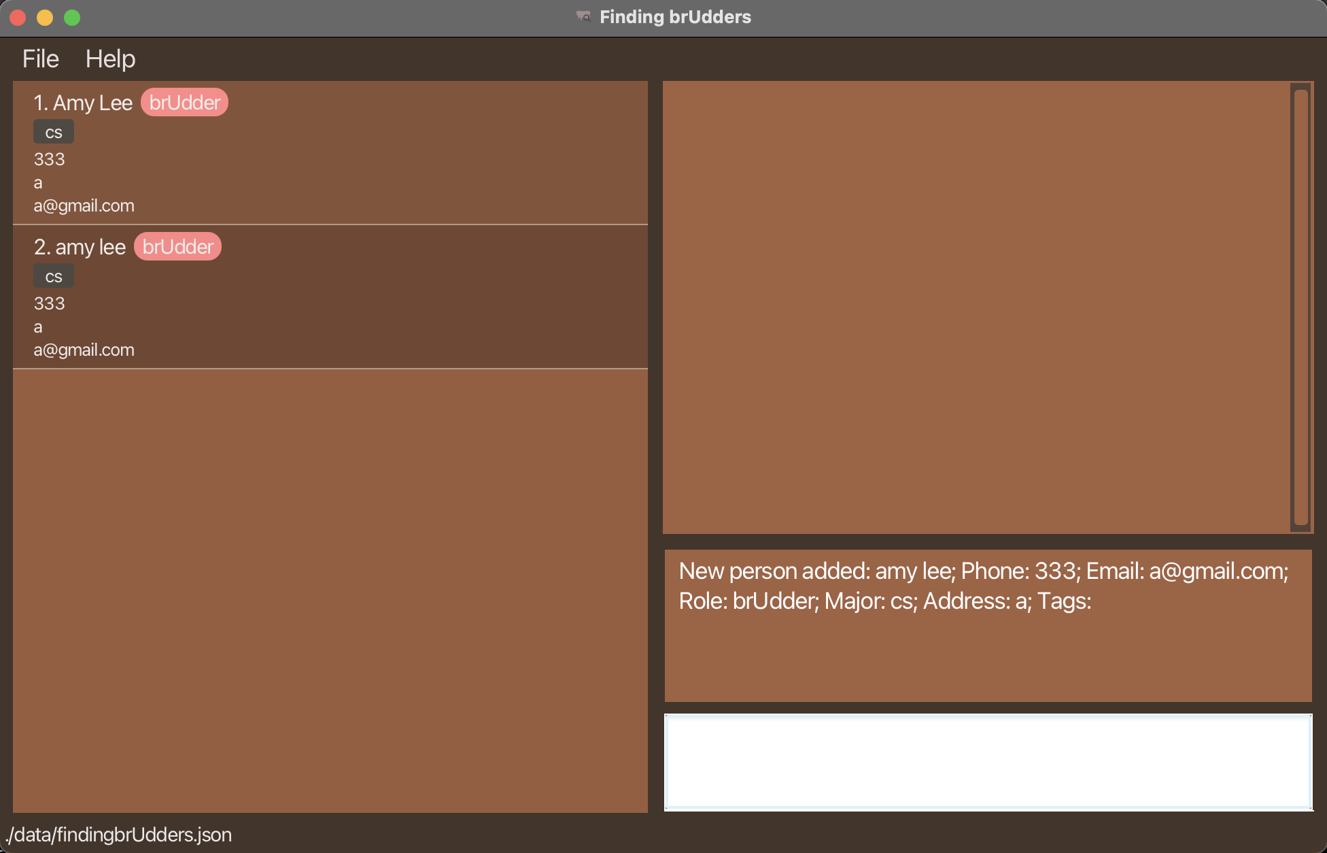Screen dimensions: 1327x853
Task: Click phone number 333 of second contact
Action: pyautogui.click(x=50, y=303)
